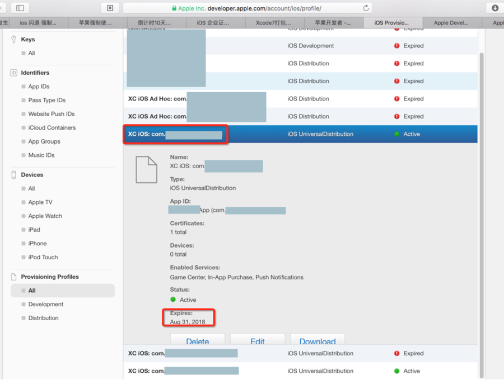Open iPad devices list
Viewport: 504px width, 380px height.
point(34,230)
